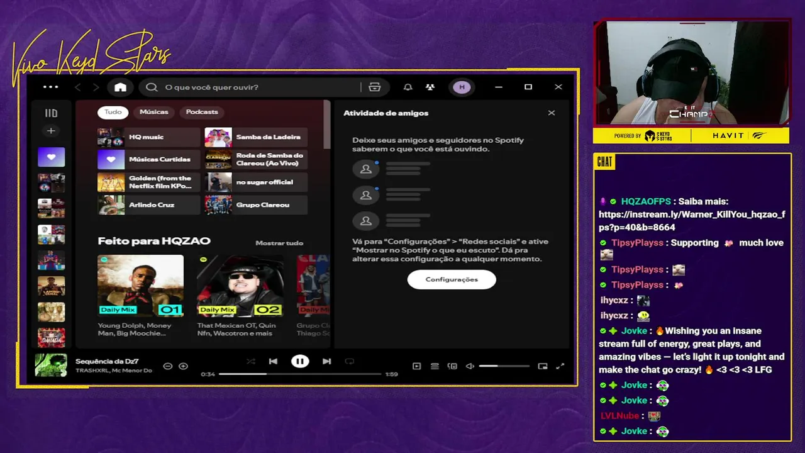Select the Músicas filter chip

point(154,112)
